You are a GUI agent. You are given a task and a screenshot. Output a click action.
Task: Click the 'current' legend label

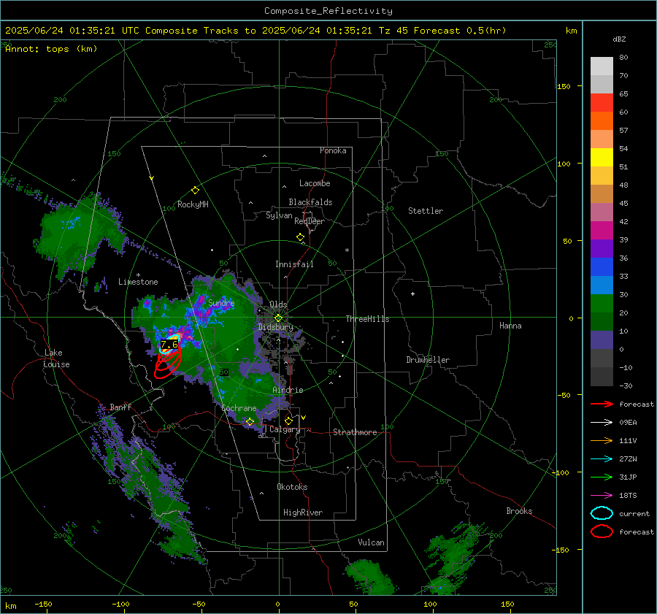pos(634,513)
